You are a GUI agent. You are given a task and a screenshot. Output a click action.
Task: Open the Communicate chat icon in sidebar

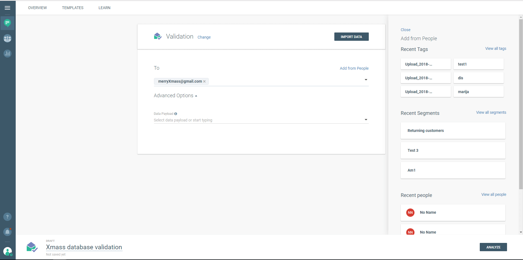pos(7,23)
